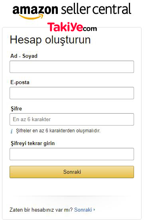The height and width of the screenshot is (222, 144).
Task: Click the "Şifre" field label
Action: 16,109
